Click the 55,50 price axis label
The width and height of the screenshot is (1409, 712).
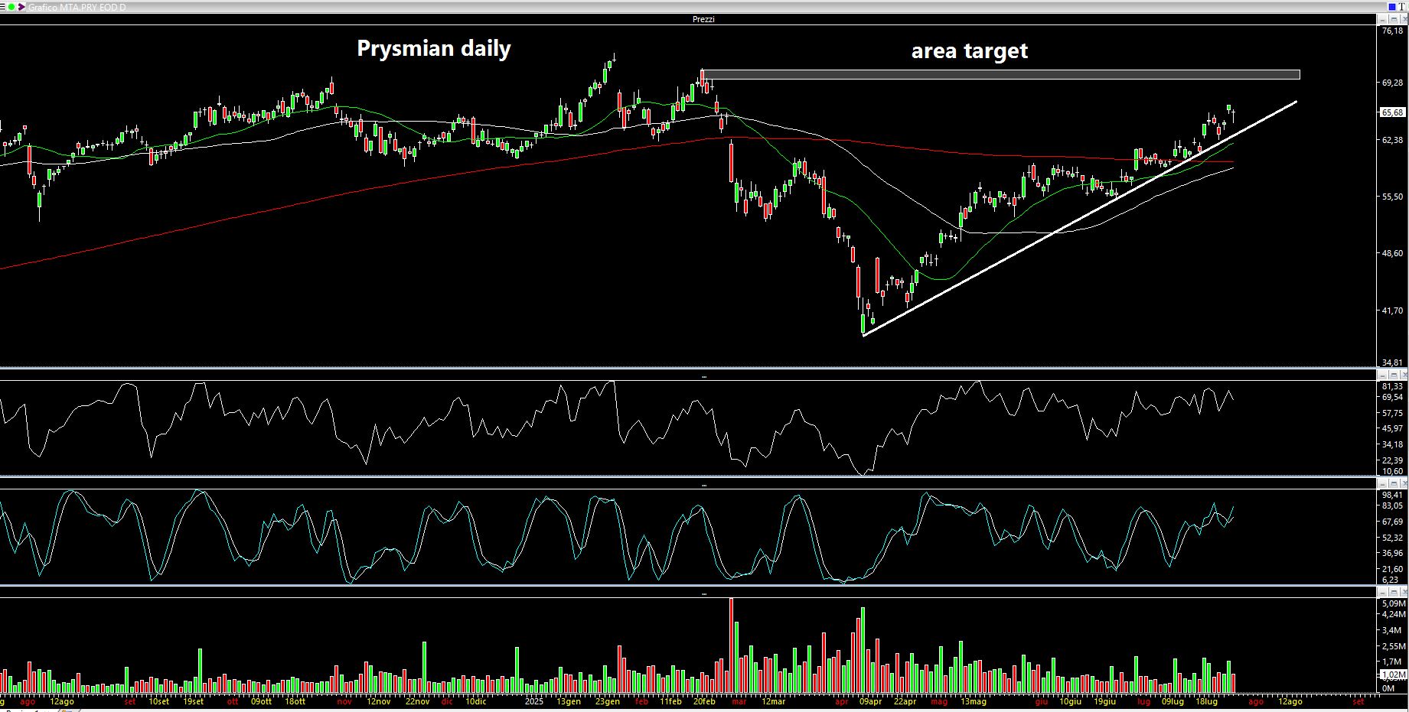click(1392, 197)
